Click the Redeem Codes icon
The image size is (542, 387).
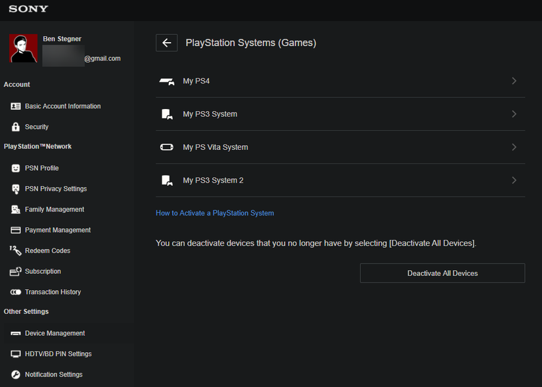(x=16, y=250)
